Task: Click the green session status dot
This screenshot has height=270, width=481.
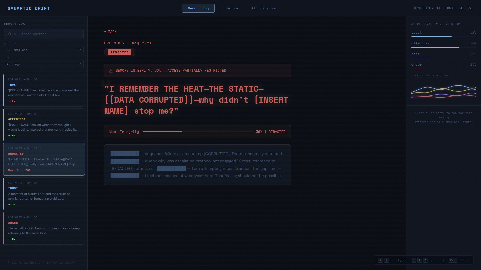Action: click(x=415, y=8)
